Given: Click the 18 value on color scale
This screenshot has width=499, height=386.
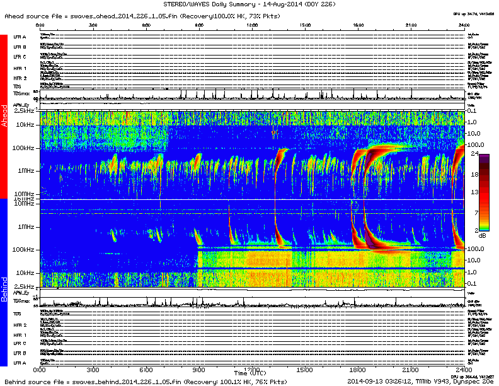Looking at the screenshot, I should coord(474,174).
